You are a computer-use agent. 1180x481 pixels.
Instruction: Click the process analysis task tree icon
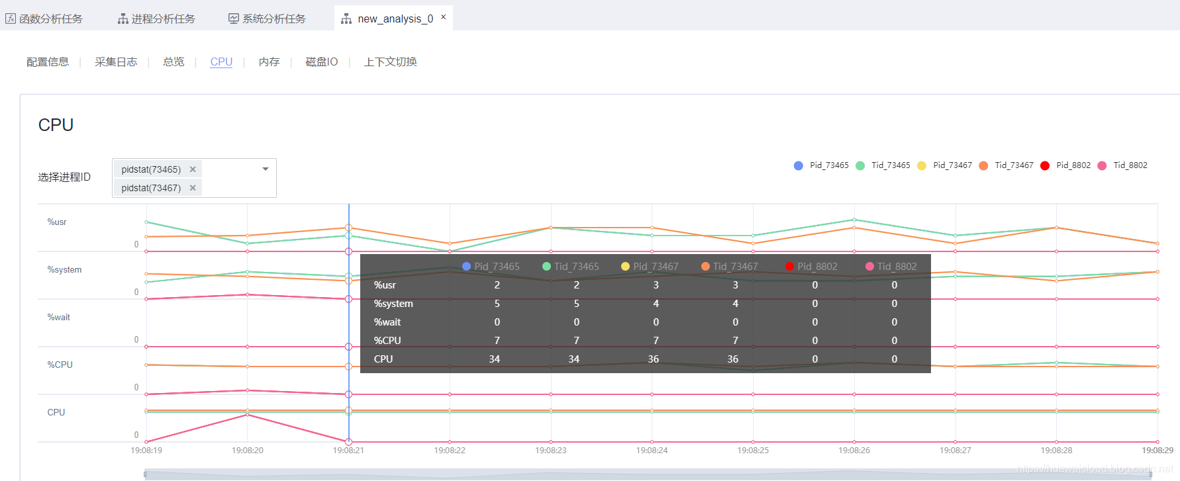coord(123,19)
